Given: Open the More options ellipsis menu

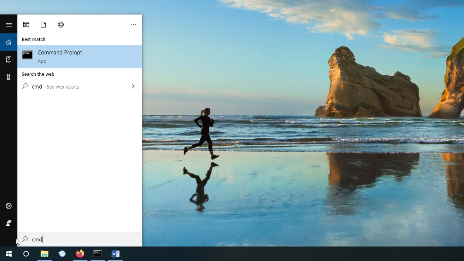Looking at the screenshot, I should pos(133,24).
